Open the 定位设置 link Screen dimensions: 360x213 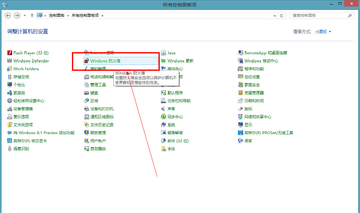252,77
